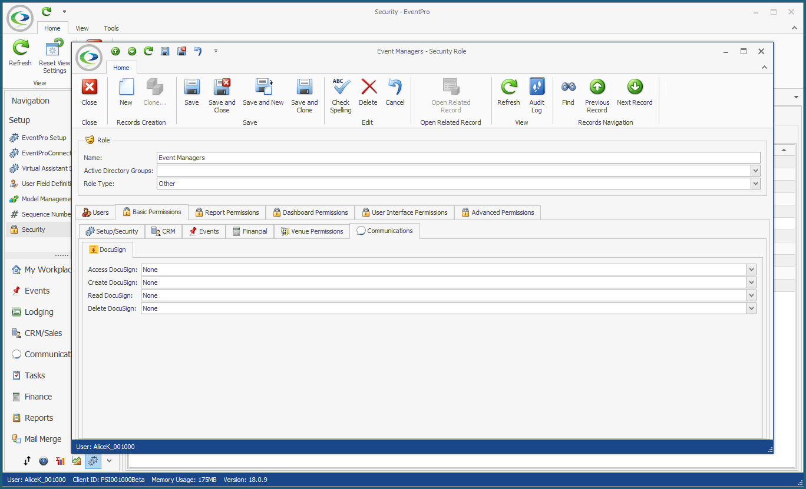This screenshot has width=806, height=489.
Task: Click the quick access undo arrow icon
Action: click(x=198, y=51)
